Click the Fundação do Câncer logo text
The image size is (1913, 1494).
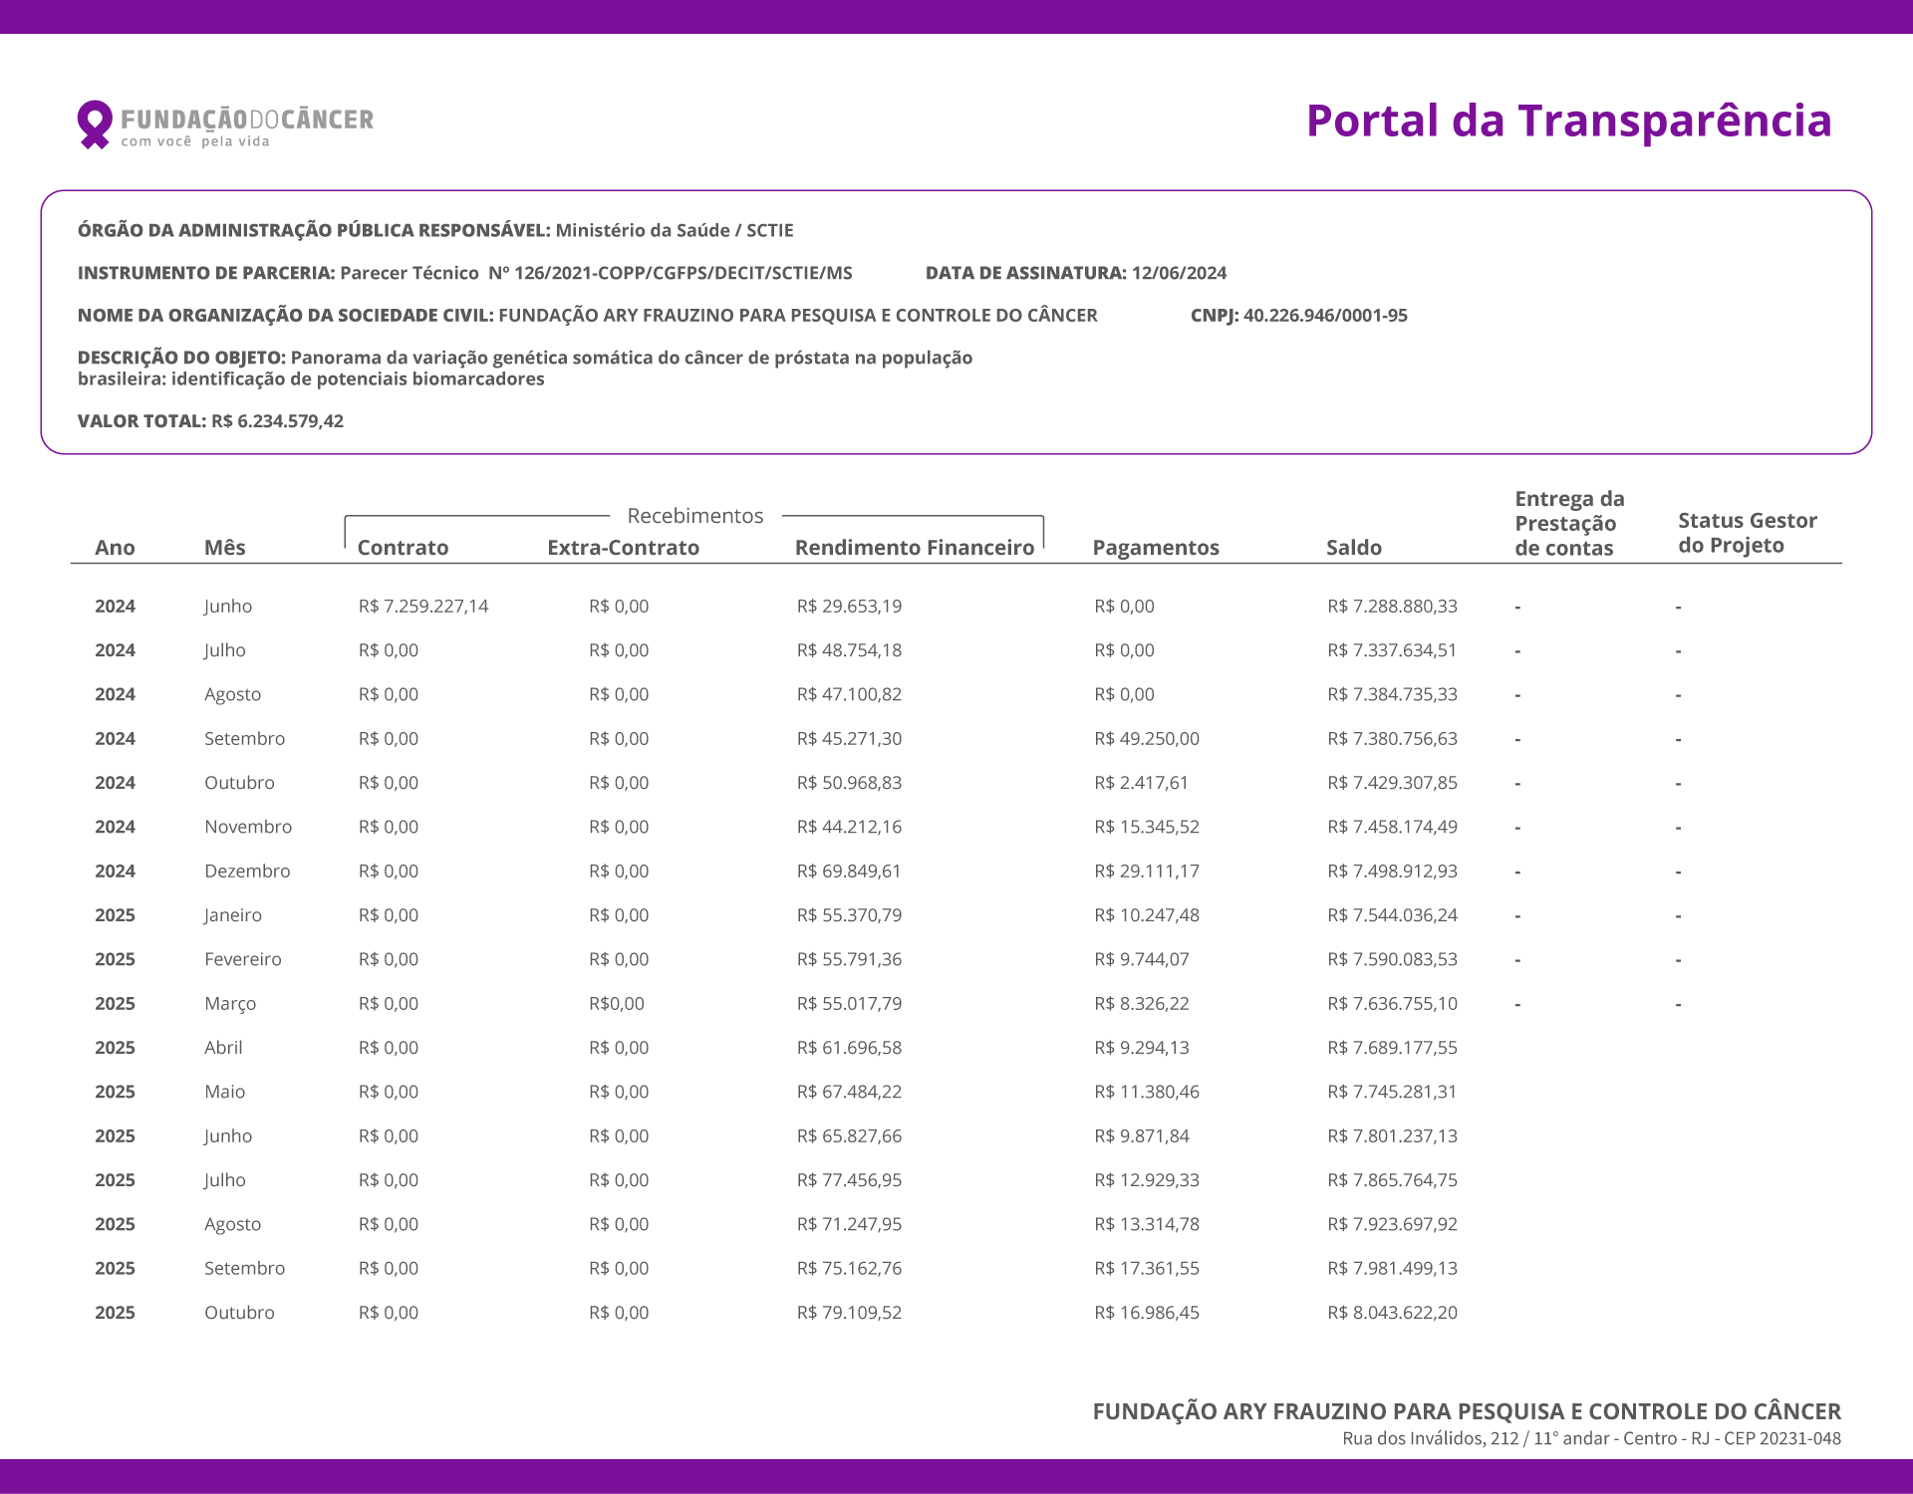(246, 121)
